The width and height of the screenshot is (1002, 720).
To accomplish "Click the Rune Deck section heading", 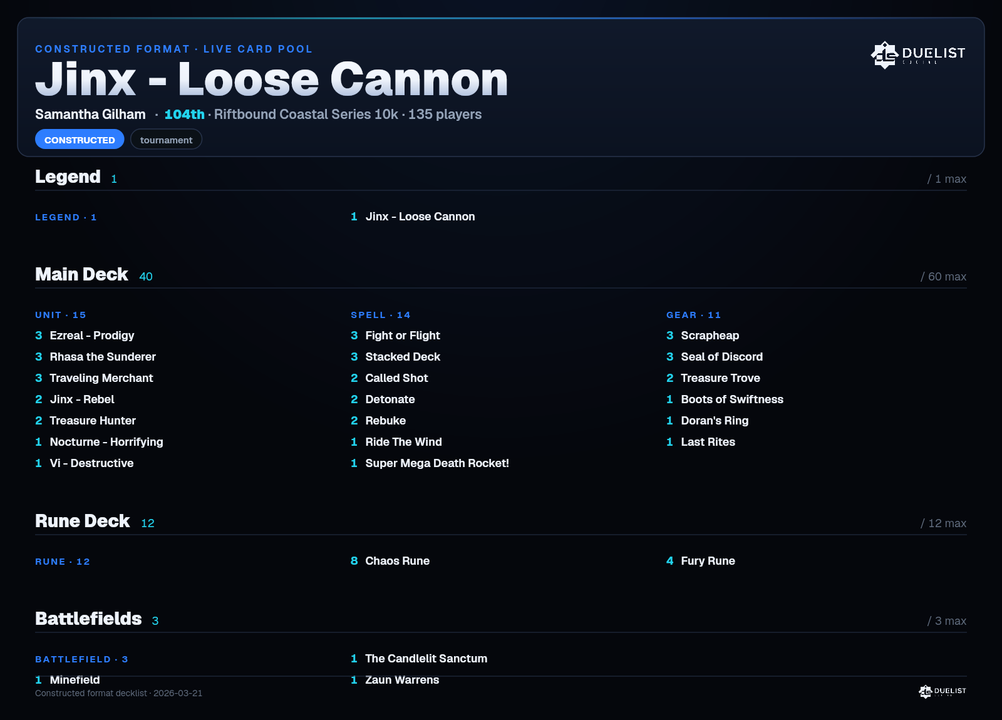I will pos(82,521).
